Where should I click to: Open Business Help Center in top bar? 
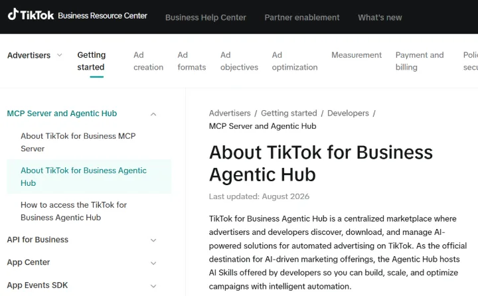205,17
